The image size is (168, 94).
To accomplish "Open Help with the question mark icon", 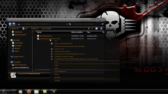I will tap(101, 28).
